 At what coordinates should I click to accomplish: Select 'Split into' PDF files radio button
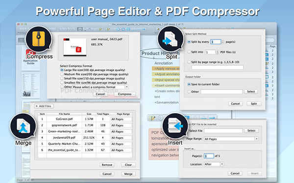[x=189, y=52]
